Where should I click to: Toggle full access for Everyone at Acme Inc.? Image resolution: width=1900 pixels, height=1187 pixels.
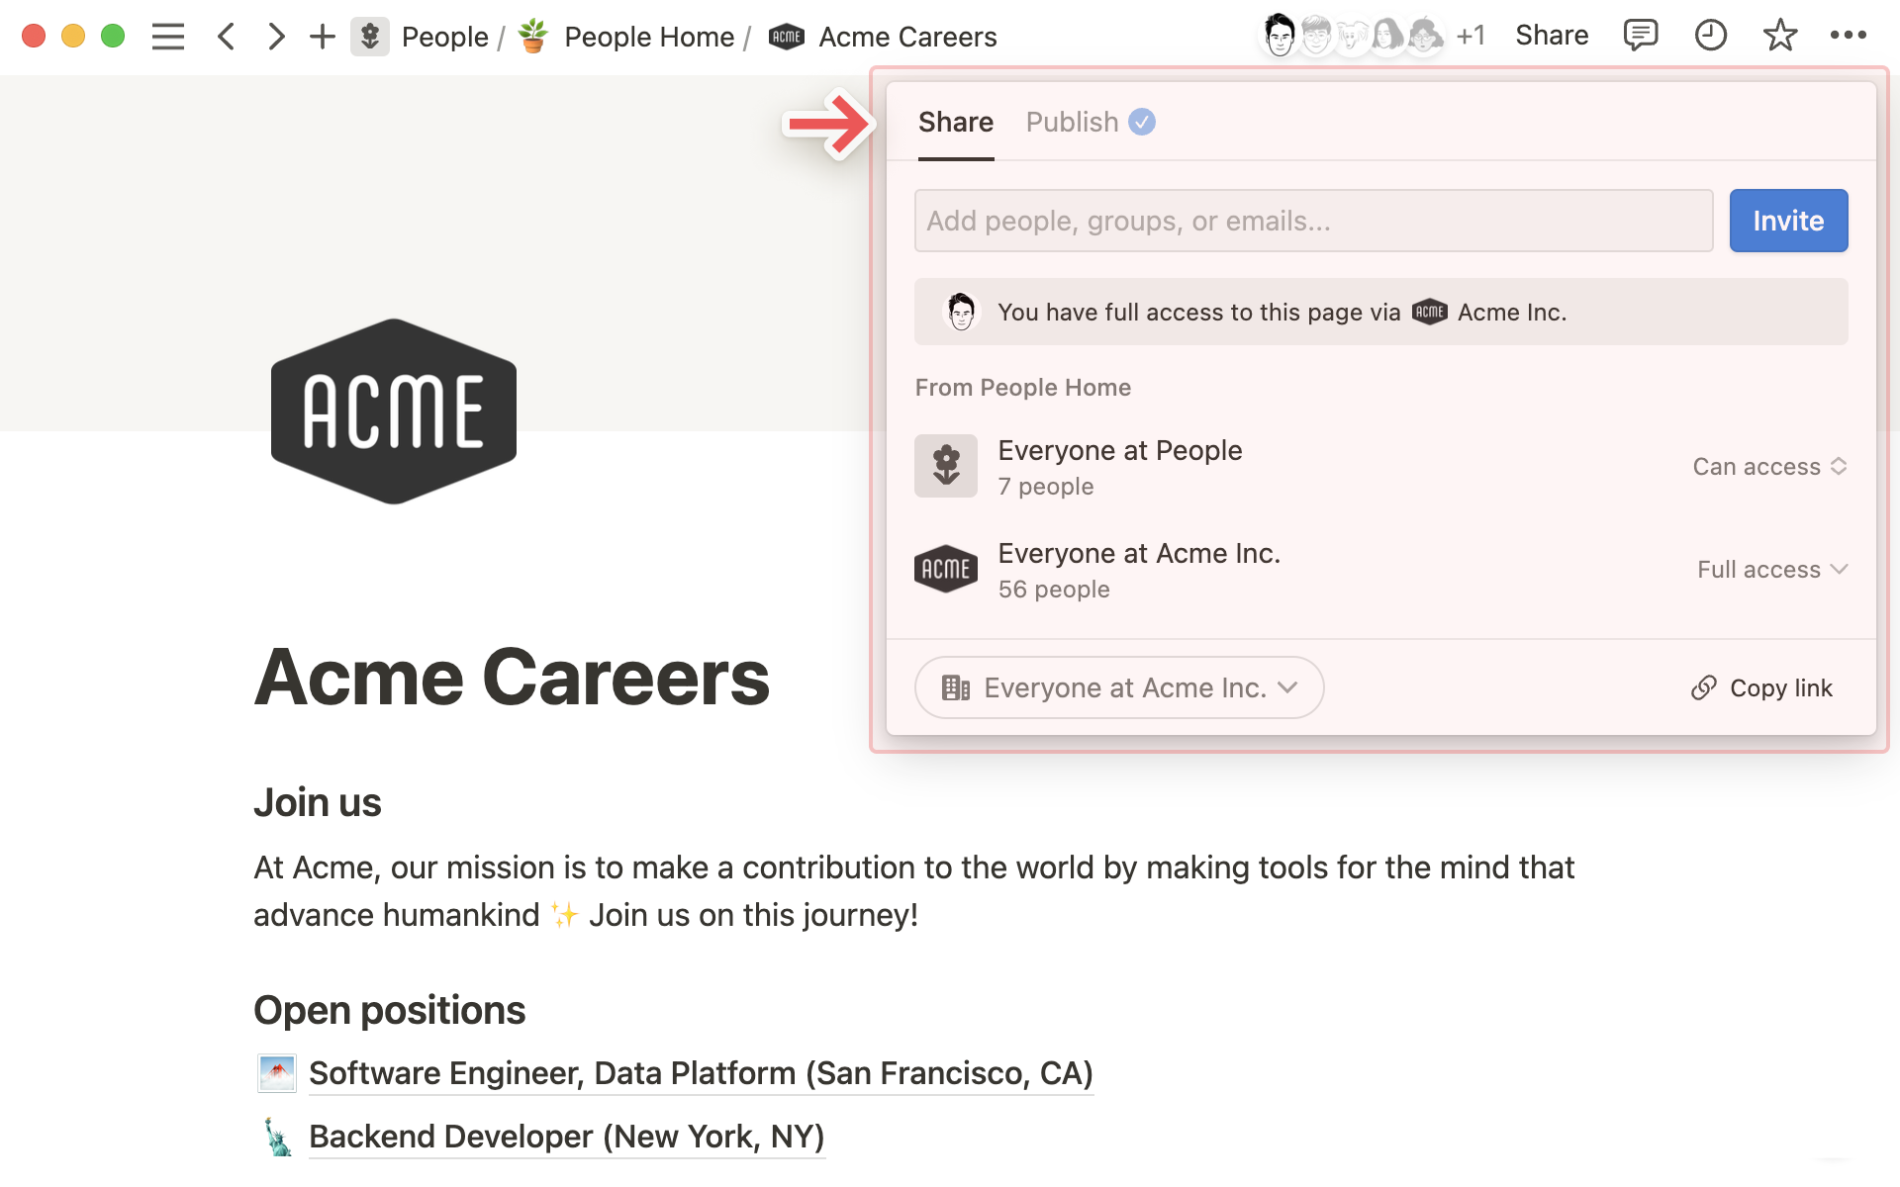(x=1771, y=569)
